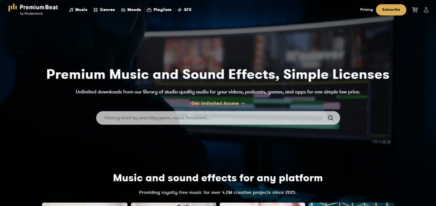436x206 pixels.
Task: Click the grid icon beside Genres
Action: [x=95, y=10]
